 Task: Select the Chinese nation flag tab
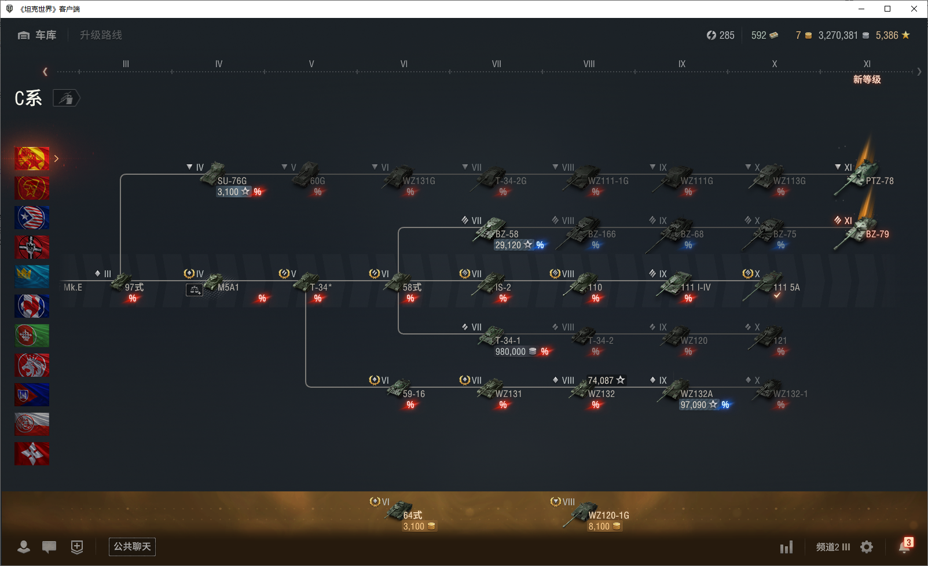[32, 159]
